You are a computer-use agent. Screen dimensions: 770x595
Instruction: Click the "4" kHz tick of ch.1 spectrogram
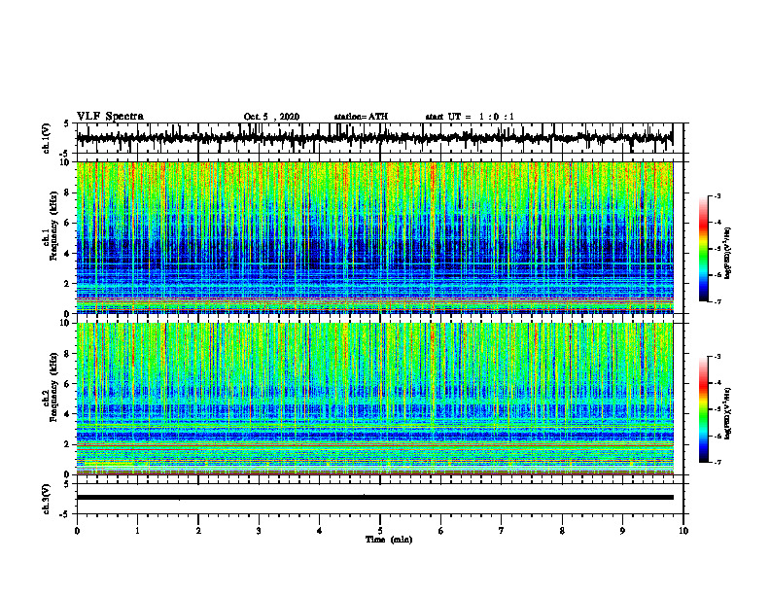point(68,254)
